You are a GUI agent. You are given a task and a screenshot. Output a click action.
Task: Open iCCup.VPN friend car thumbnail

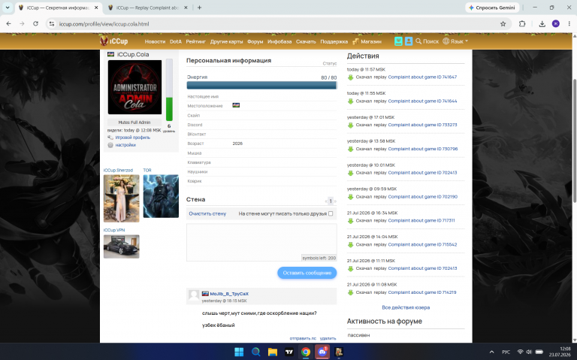(x=122, y=247)
